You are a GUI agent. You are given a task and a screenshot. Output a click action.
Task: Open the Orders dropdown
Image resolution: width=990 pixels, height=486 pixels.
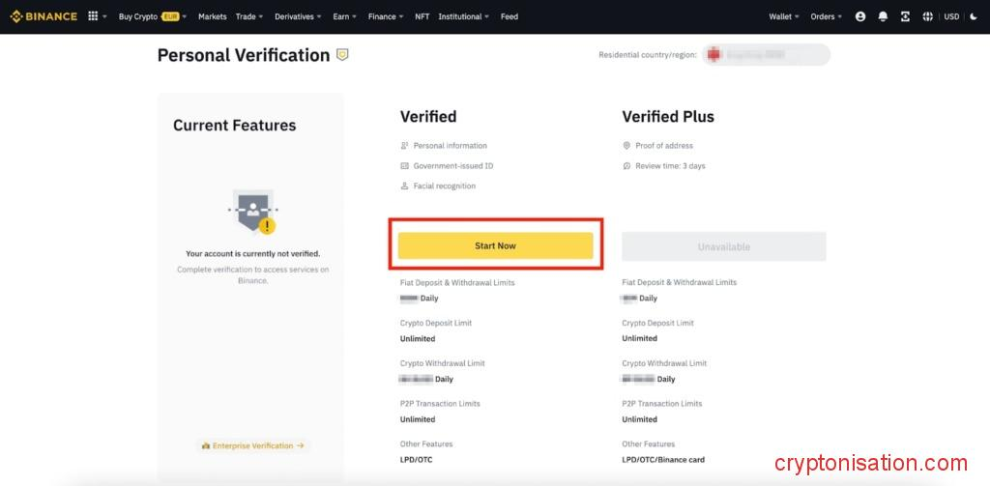pyautogui.click(x=826, y=16)
